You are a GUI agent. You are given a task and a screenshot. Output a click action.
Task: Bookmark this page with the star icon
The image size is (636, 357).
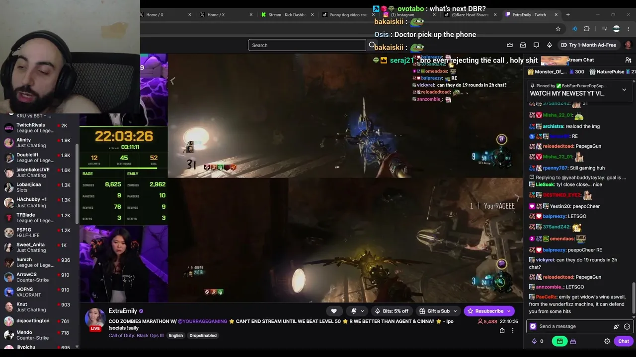point(558,29)
